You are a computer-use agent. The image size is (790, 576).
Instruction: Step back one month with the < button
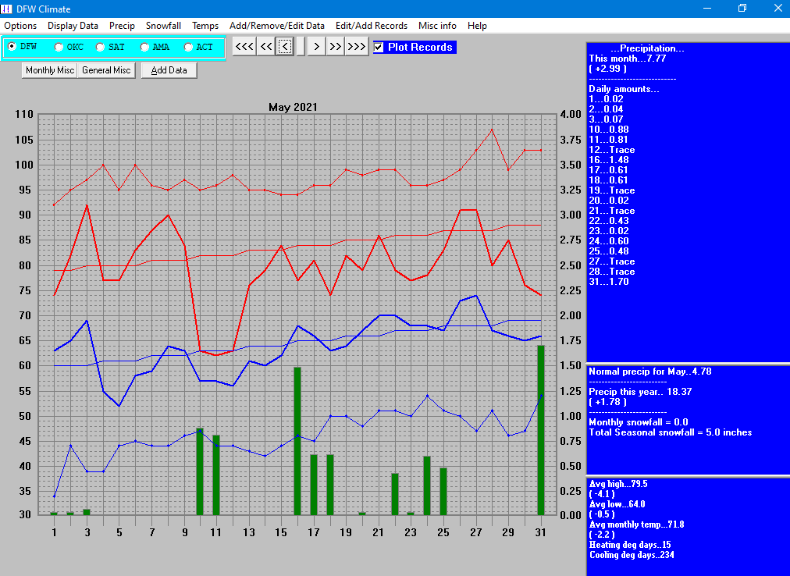tap(285, 47)
